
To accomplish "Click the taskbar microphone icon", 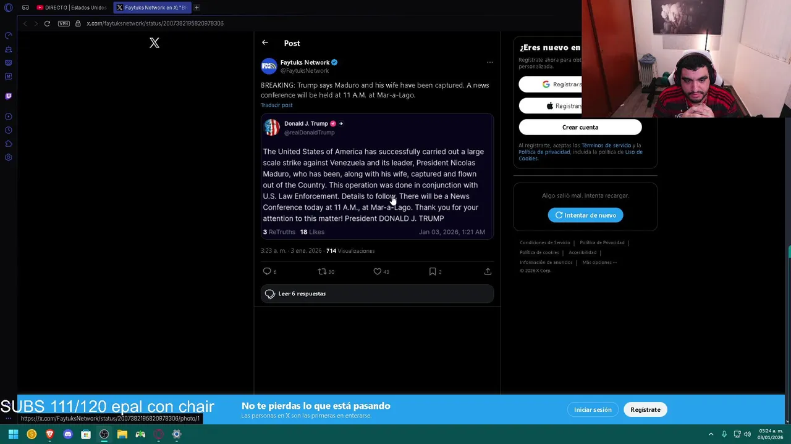I will (724, 434).
